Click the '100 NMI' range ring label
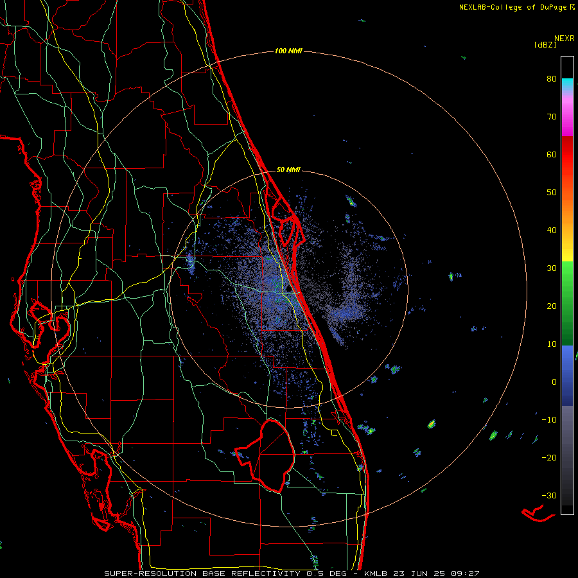The height and width of the screenshot is (578, 578). click(288, 51)
